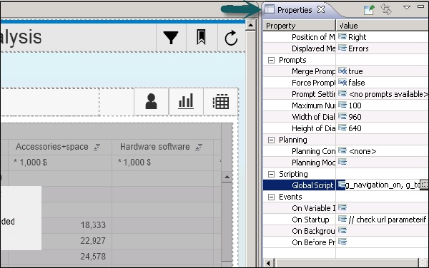
Task: Toggle the Force Prompts false value
Action: pos(383,83)
